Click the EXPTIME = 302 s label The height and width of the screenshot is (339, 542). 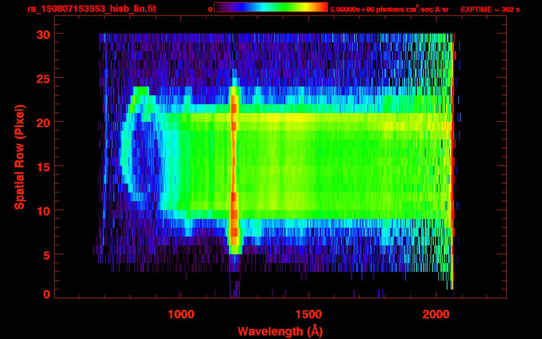490,10
